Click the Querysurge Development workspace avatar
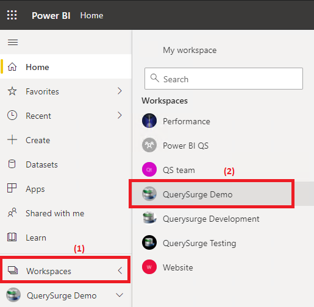This screenshot has height=307, width=314. click(149, 218)
